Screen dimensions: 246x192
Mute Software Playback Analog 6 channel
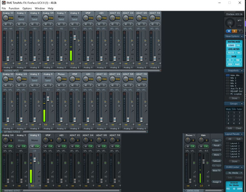(x=46, y=85)
